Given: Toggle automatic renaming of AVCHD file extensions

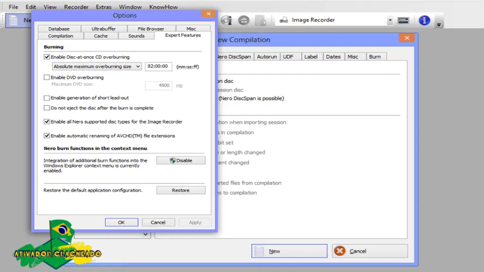Looking at the screenshot, I should pos(47,136).
